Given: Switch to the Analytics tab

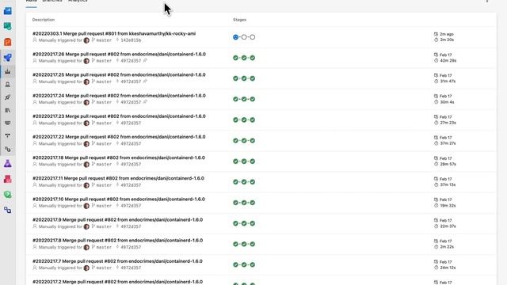Looking at the screenshot, I should (x=78, y=1).
